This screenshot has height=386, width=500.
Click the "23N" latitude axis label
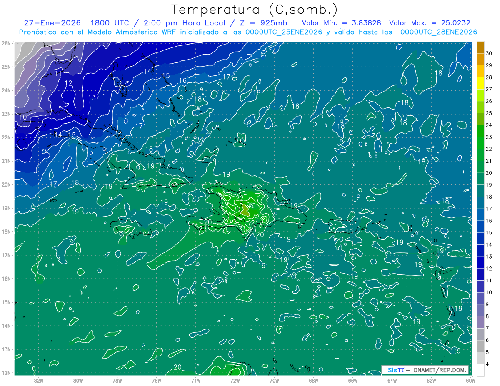tap(6, 114)
